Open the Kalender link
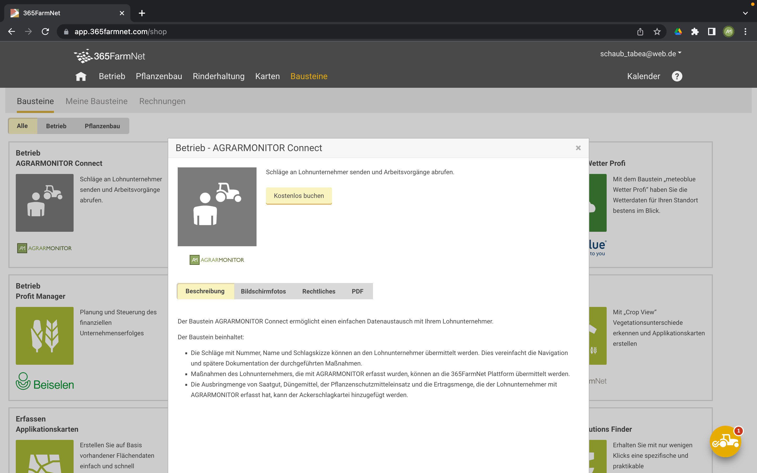The width and height of the screenshot is (757, 473). coord(643,76)
